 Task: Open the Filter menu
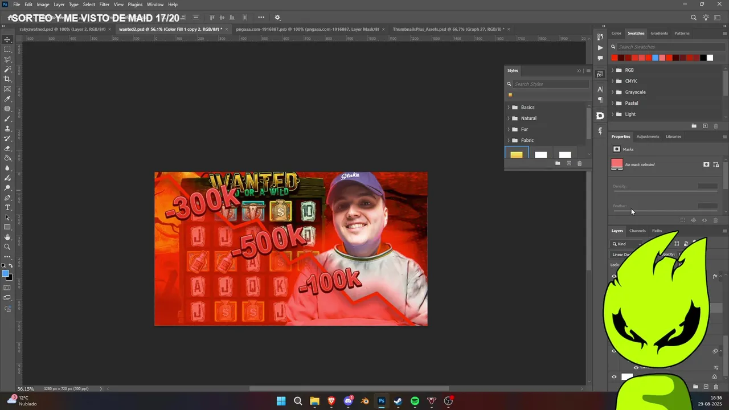[x=104, y=4]
